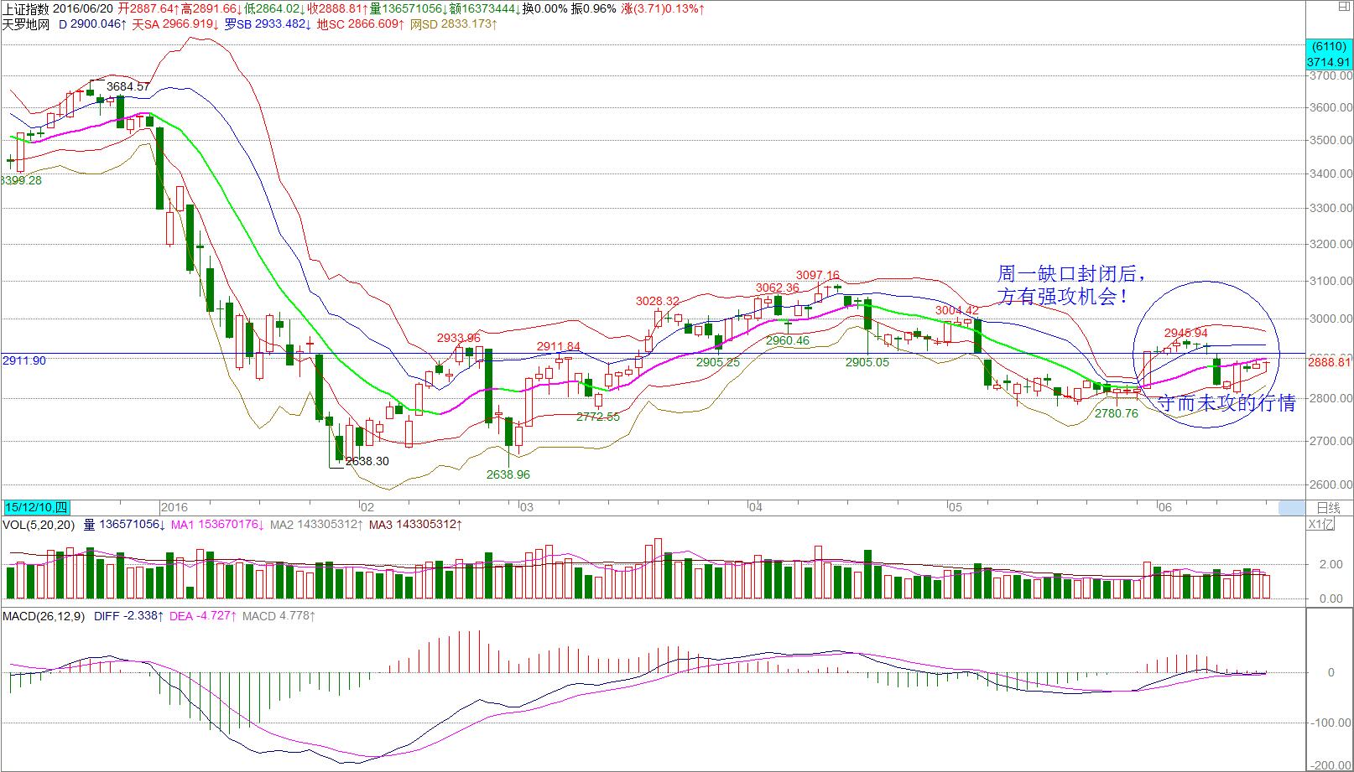Click the 3028.32 peak label
This screenshot has height=772, width=1354.
pyautogui.click(x=658, y=301)
